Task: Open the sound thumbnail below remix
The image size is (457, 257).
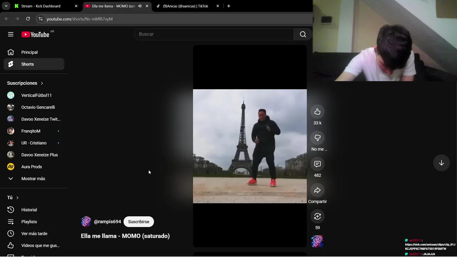Action: (317, 242)
